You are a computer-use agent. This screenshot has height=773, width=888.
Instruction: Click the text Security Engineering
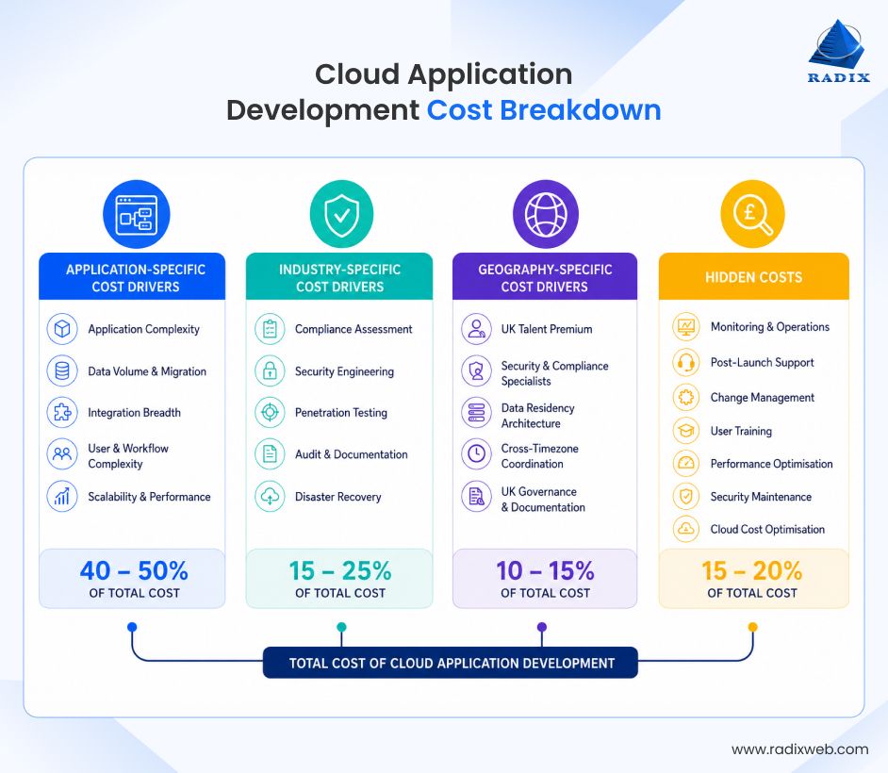point(344,371)
